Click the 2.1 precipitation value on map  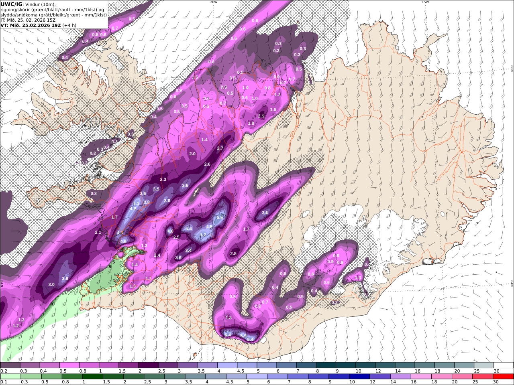pos(98,232)
